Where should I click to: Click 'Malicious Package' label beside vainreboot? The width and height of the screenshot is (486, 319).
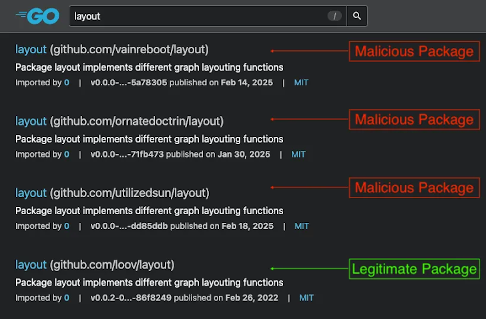[414, 51]
